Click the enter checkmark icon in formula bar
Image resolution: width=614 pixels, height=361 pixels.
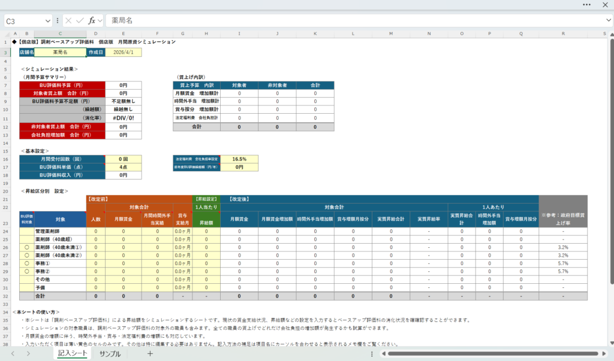point(82,20)
